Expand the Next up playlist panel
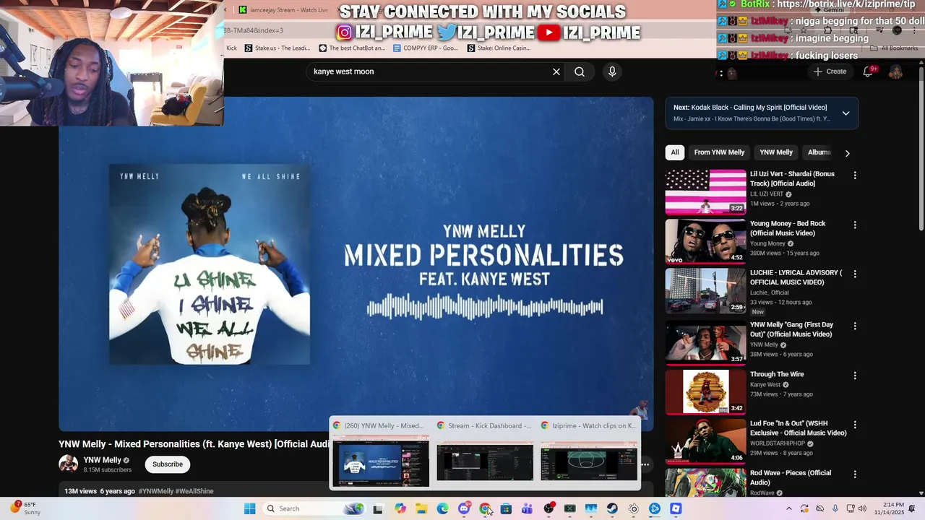The image size is (925, 520). 846,113
